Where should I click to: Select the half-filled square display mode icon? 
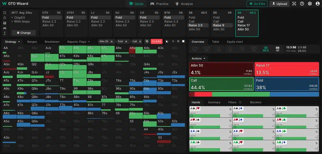click(167, 41)
